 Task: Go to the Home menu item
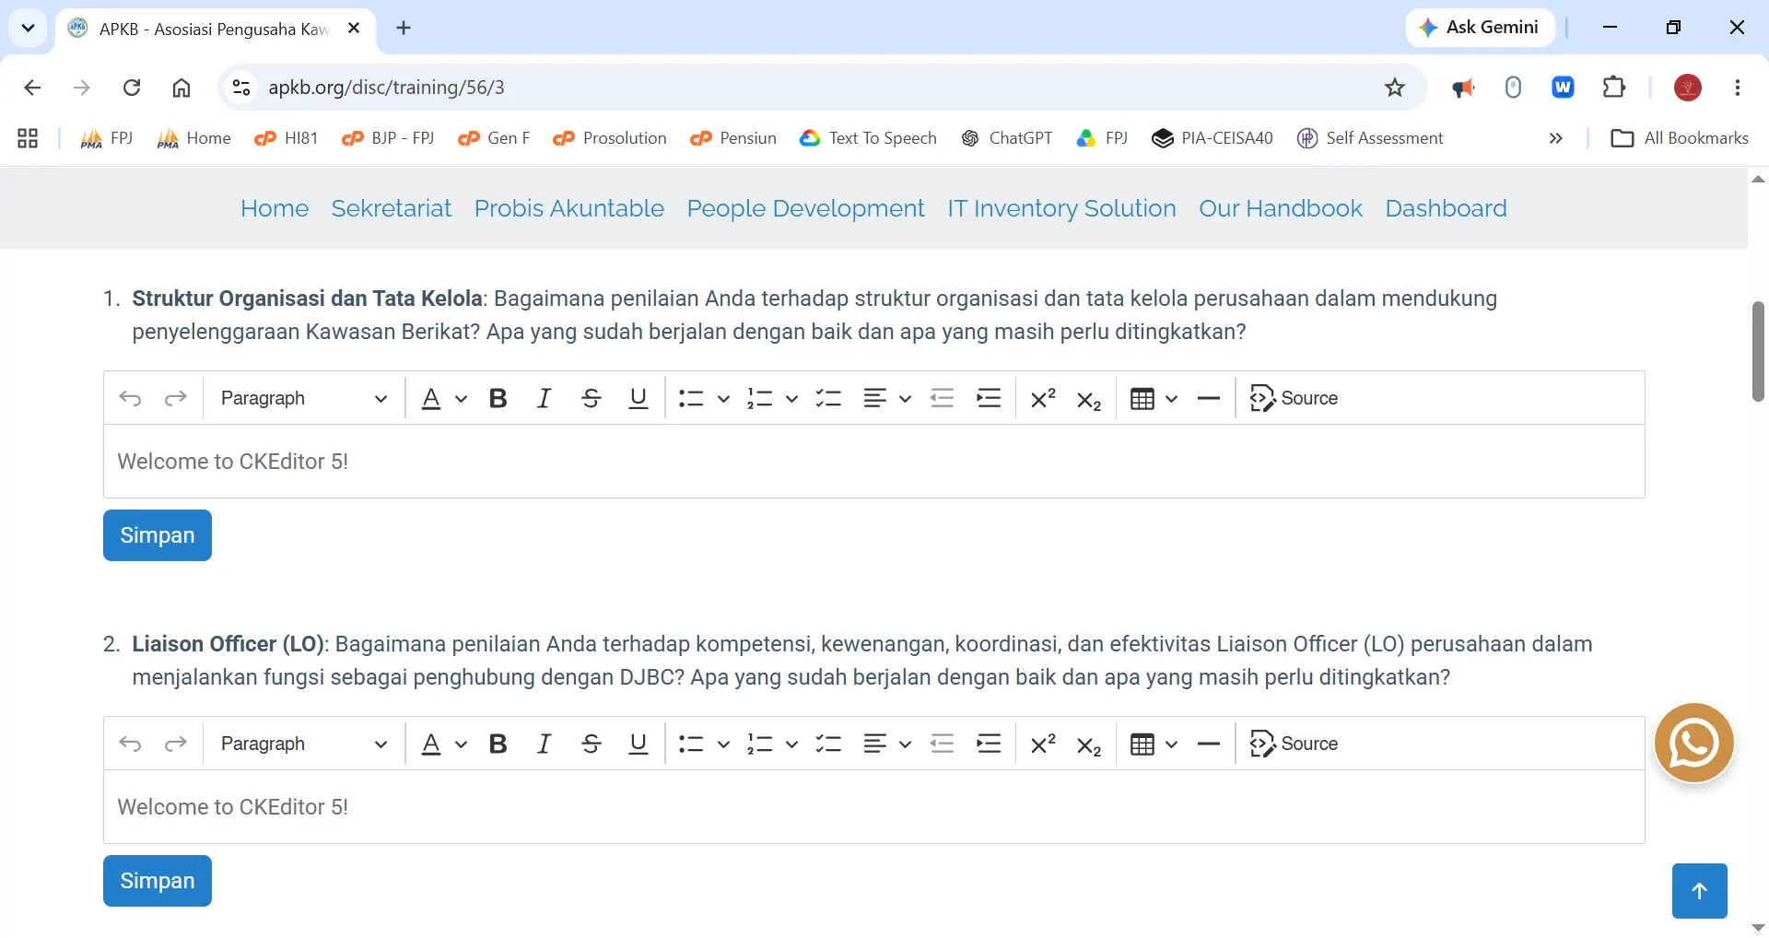pos(275,208)
